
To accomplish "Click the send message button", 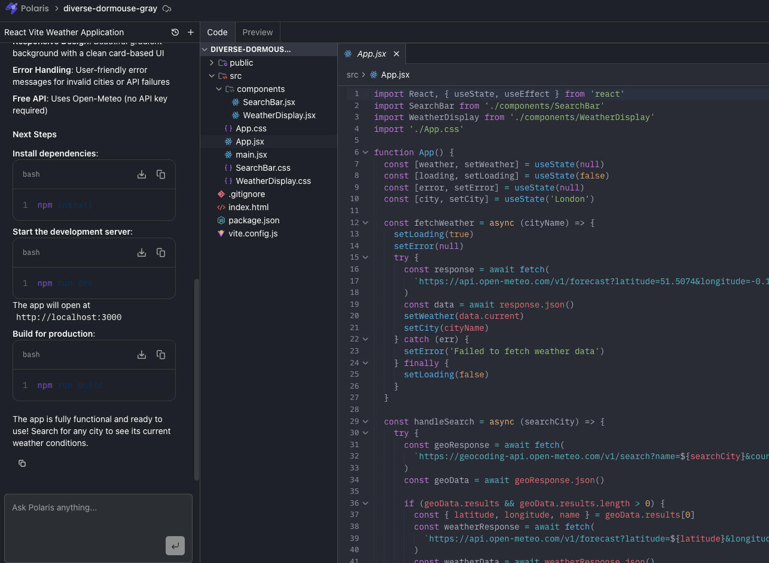I will coord(175,546).
